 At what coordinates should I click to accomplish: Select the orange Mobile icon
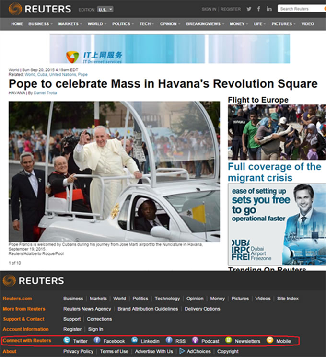pos(270,340)
